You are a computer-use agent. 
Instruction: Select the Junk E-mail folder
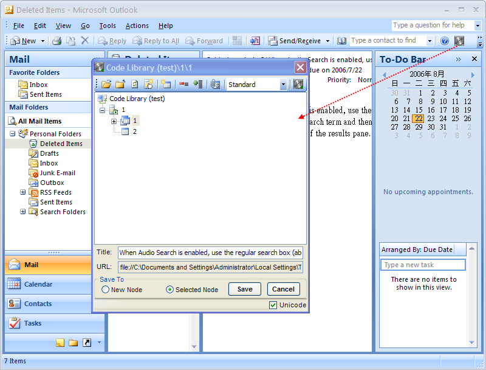point(58,173)
